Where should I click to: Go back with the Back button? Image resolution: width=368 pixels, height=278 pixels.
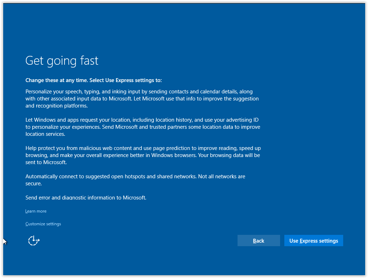pos(259,241)
